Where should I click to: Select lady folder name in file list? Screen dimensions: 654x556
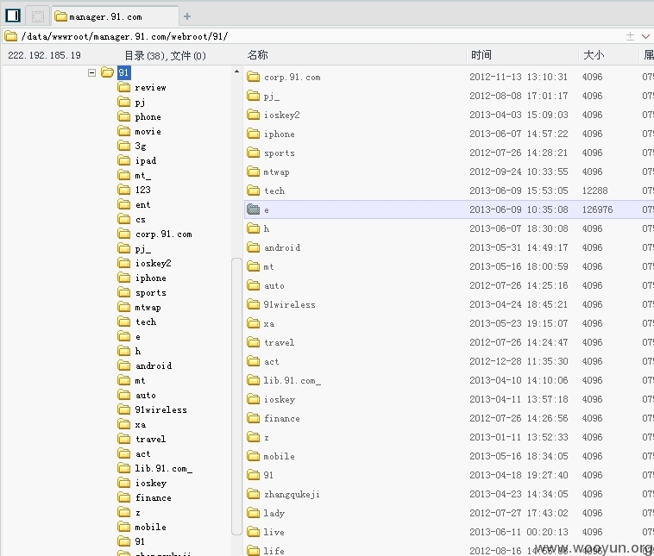click(x=274, y=514)
